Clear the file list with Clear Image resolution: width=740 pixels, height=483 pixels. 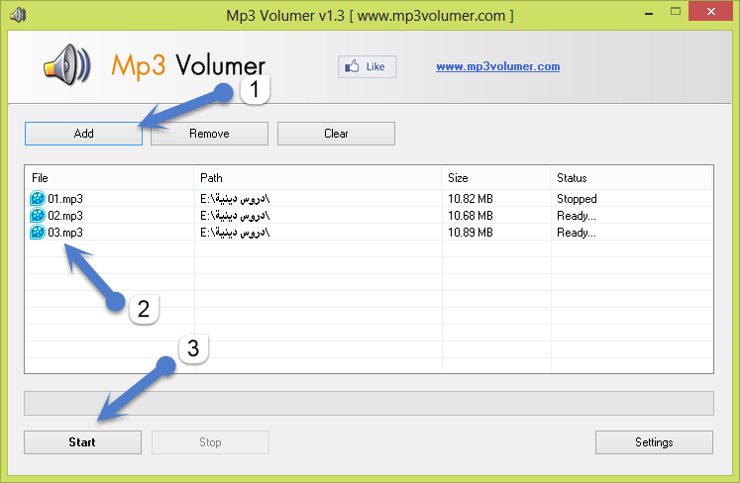(x=336, y=134)
